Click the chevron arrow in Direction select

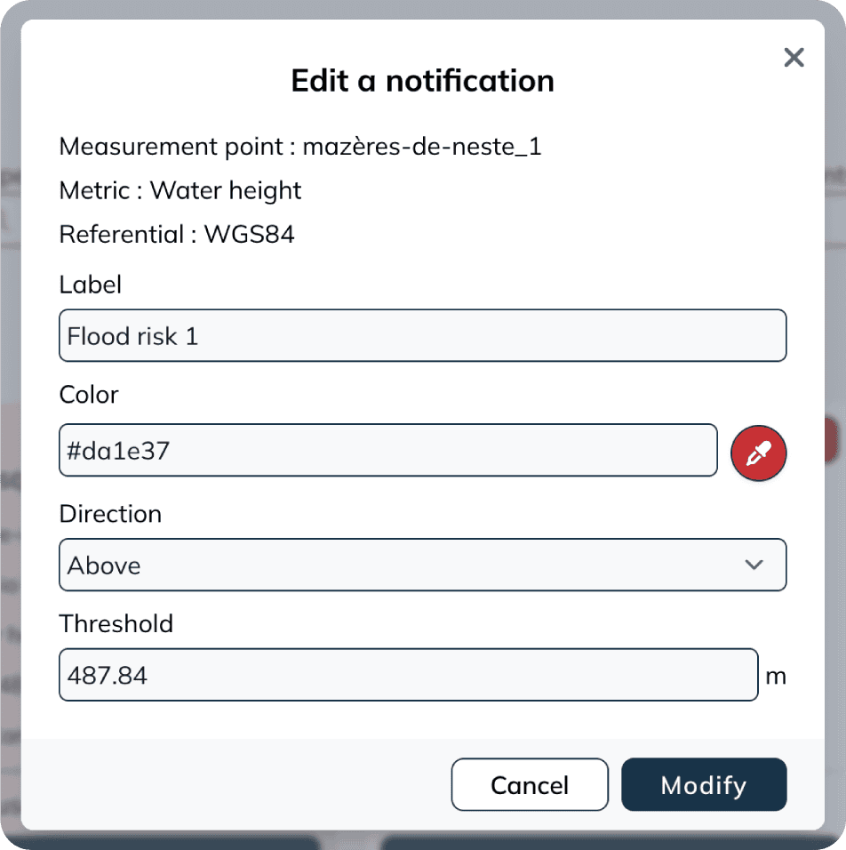coord(754,565)
